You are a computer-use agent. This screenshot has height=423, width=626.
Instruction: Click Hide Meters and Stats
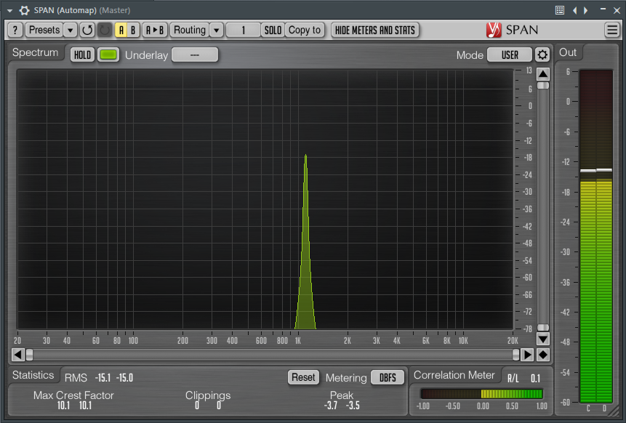click(x=375, y=30)
